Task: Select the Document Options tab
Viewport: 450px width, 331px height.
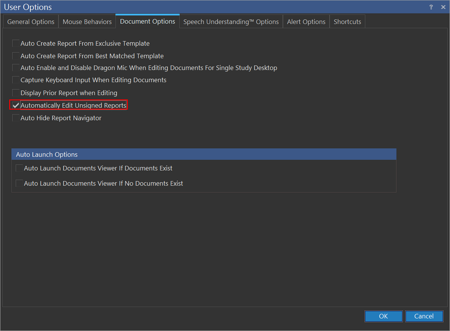Action: click(x=147, y=21)
